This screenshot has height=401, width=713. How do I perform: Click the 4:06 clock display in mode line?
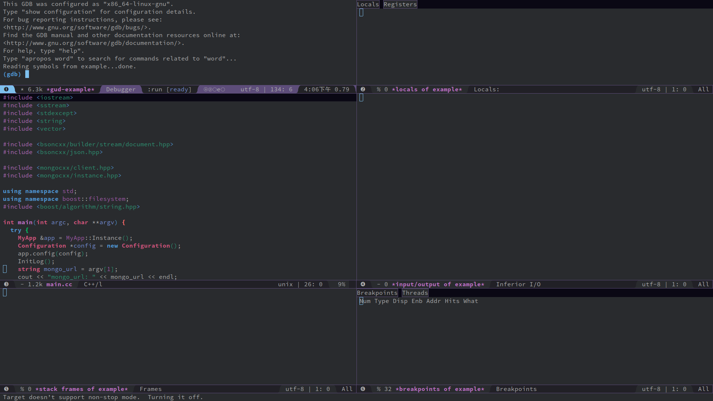click(317, 89)
